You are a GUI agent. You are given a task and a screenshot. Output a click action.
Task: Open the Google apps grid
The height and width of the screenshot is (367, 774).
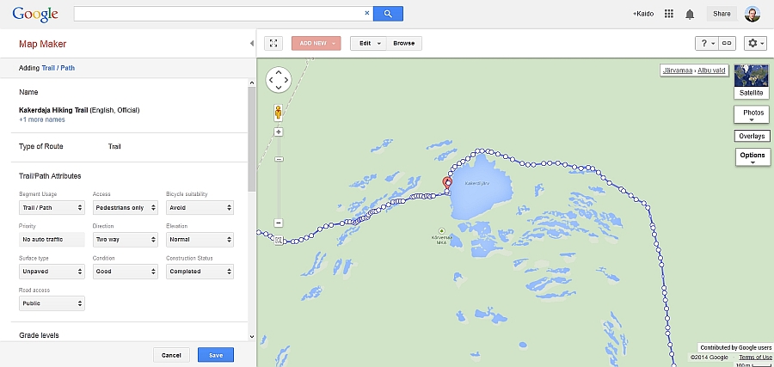[x=669, y=14]
